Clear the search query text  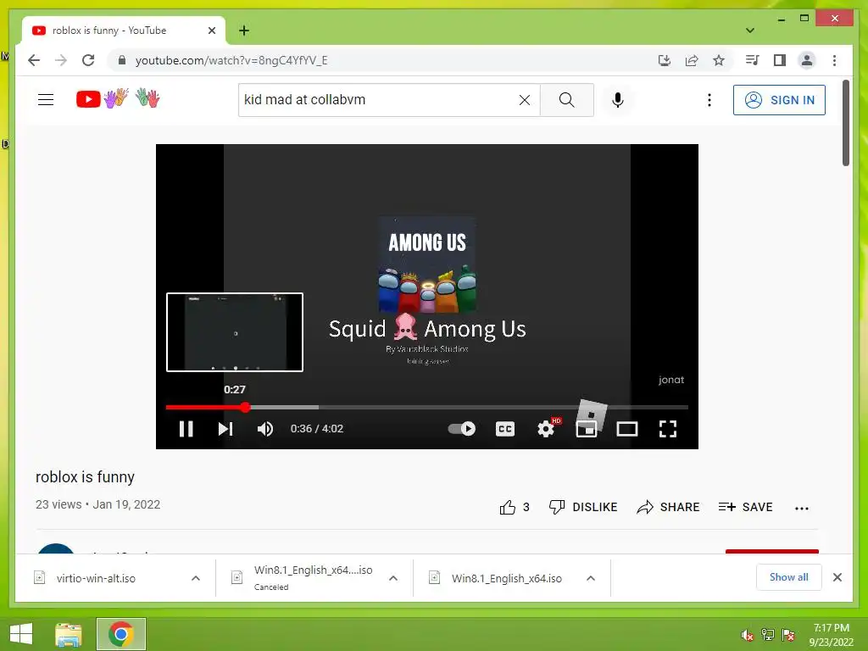coord(524,100)
